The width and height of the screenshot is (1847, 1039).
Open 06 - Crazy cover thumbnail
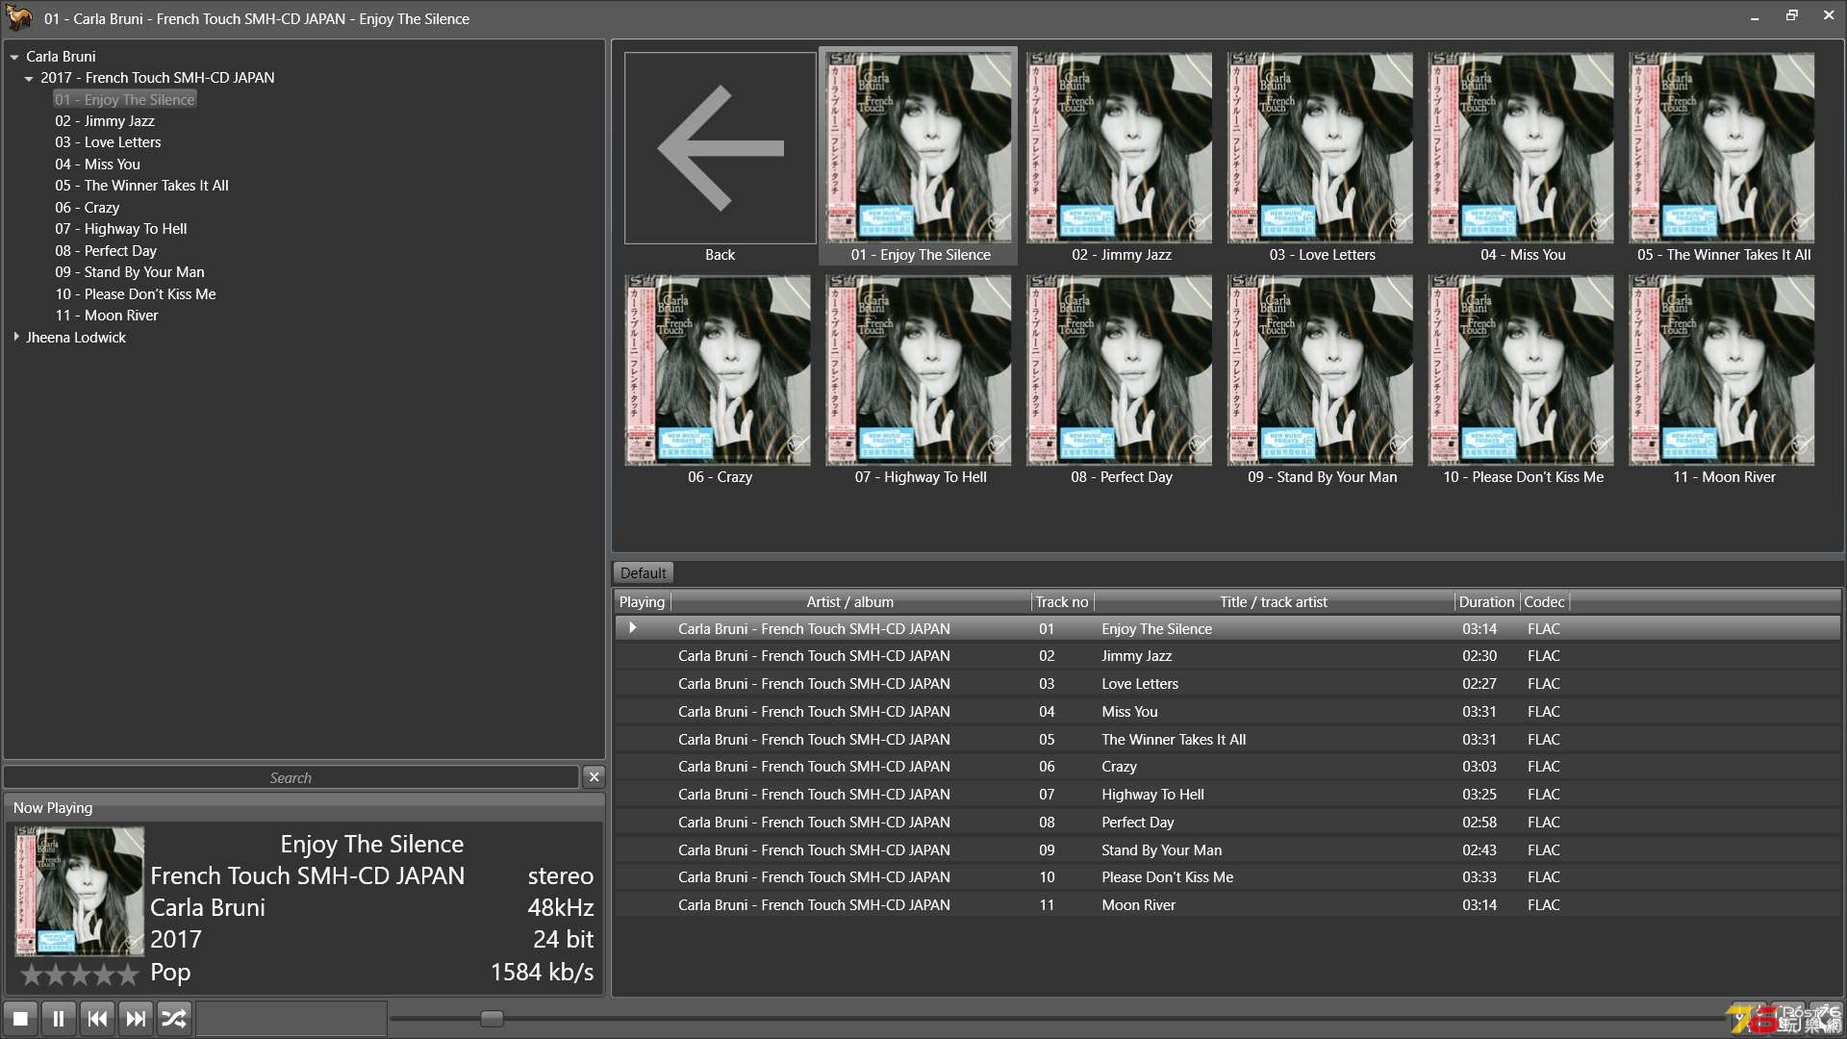pos(719,370)
